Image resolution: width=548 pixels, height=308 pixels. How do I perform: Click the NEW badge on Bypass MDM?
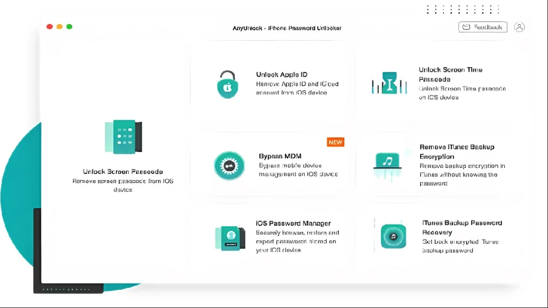[335, 142]
